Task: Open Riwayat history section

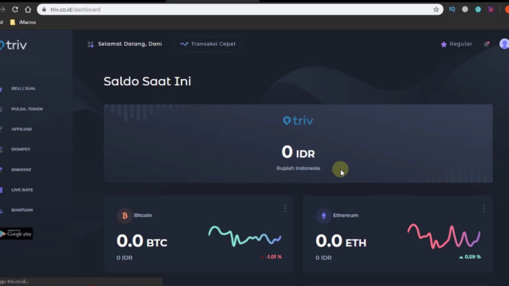Action: coord(21,170)
